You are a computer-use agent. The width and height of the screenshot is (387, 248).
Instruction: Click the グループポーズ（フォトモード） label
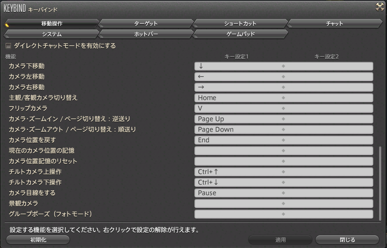pos(50,214)
